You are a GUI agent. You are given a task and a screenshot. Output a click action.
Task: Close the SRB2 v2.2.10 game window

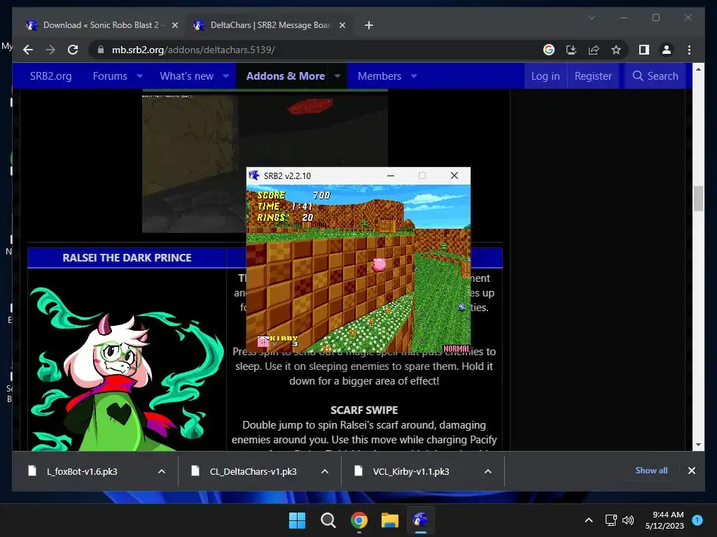coord(454,176)
